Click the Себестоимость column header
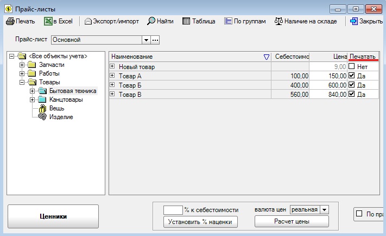The image size is (386, 236). 290,57
